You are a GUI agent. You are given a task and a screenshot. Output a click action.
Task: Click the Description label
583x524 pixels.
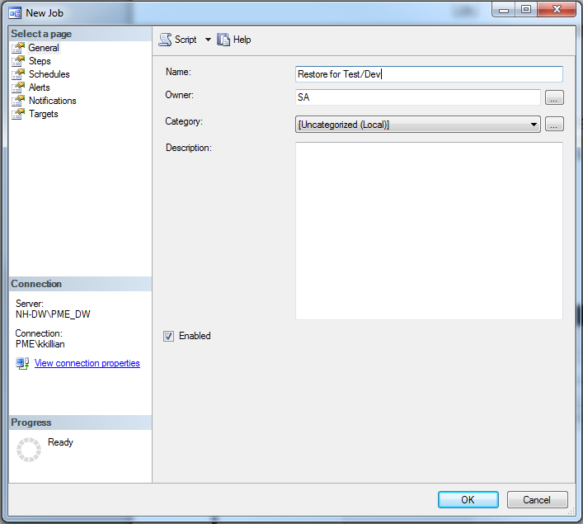(x=189, y=148)
